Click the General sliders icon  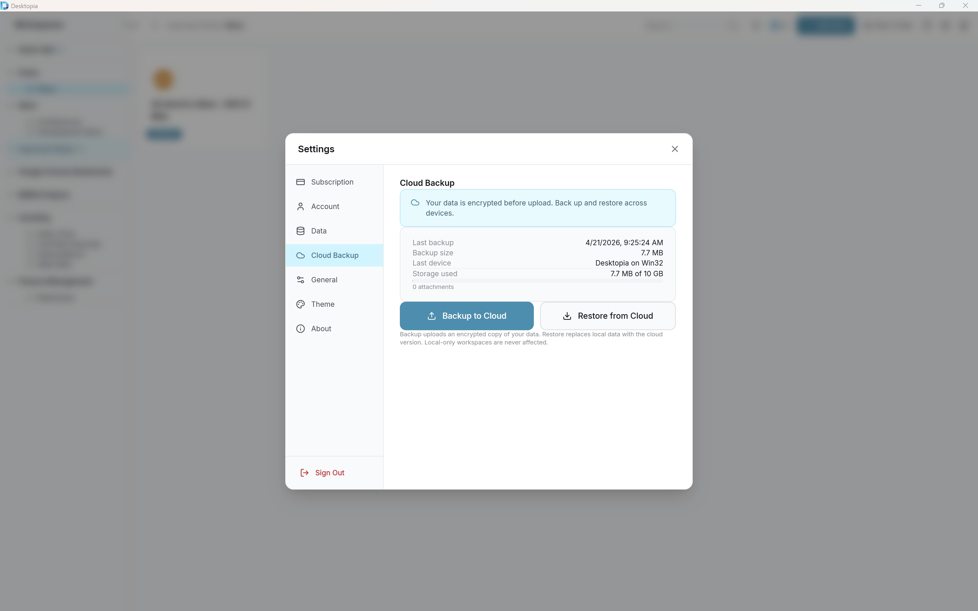click(301, 280)
